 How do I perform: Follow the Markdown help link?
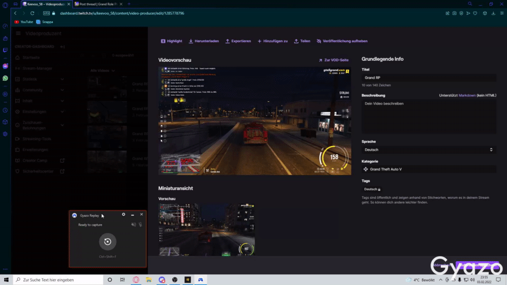click(467, 95)
